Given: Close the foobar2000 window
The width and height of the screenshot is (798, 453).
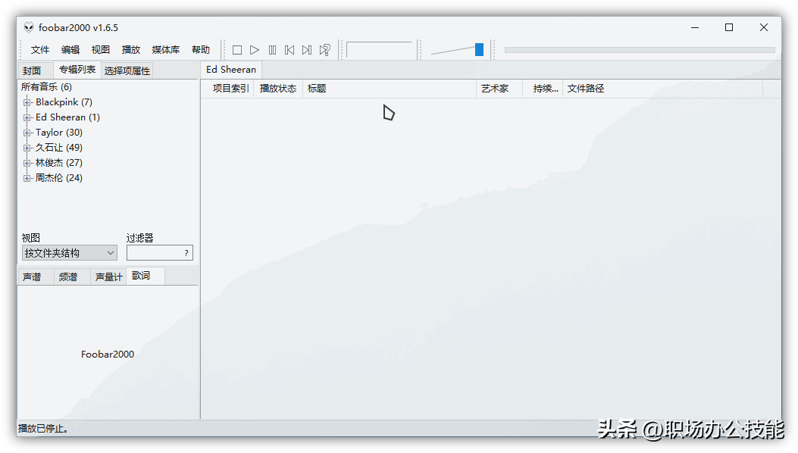Looking at the screenshot, I should pos(763,27).
